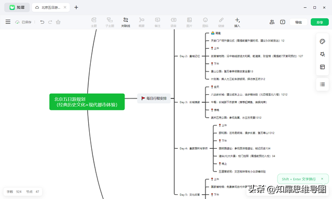Click the green 分享 share button
The image size is (332, 199).
tap(320, 22)
